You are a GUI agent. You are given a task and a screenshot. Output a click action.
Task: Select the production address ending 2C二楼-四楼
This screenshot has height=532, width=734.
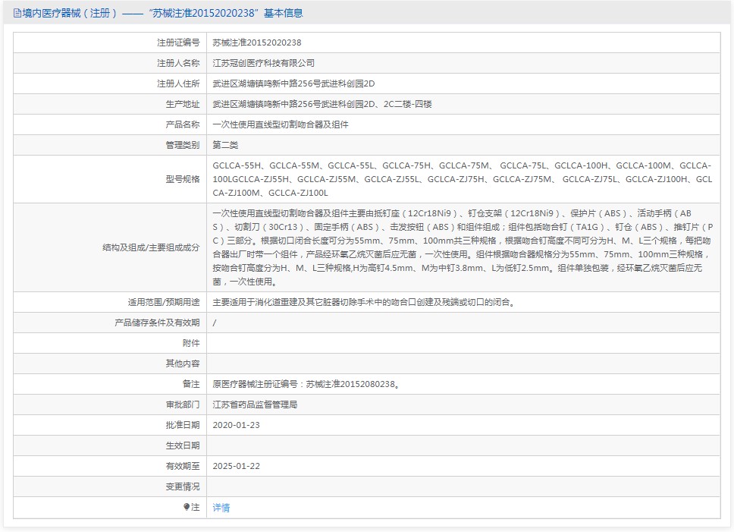click(322, 104)
